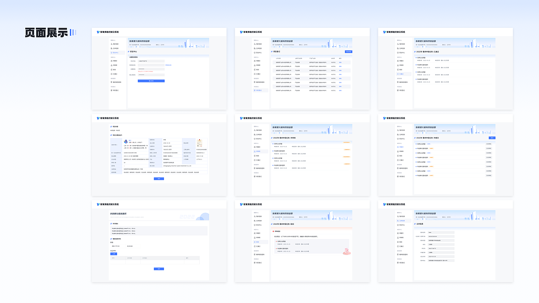The height and width of the screenshot is (303, 539).
Task: Click the 安全中心 icon in 主体信息 page sidebar
Action: point(398,225)
